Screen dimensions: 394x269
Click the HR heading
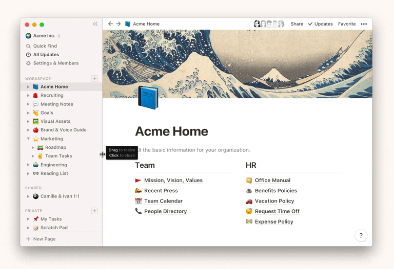[x=251, y=165]
